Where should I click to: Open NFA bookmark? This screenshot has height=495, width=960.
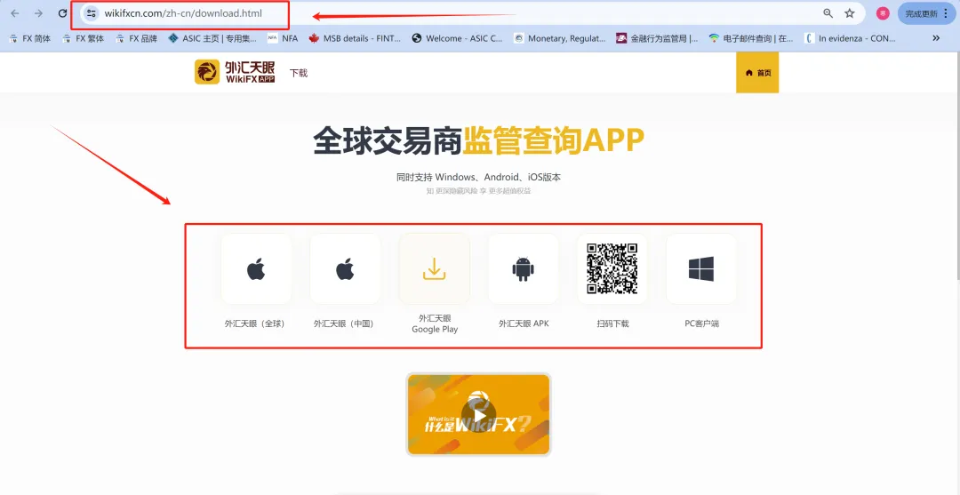[x=283, y=38]
